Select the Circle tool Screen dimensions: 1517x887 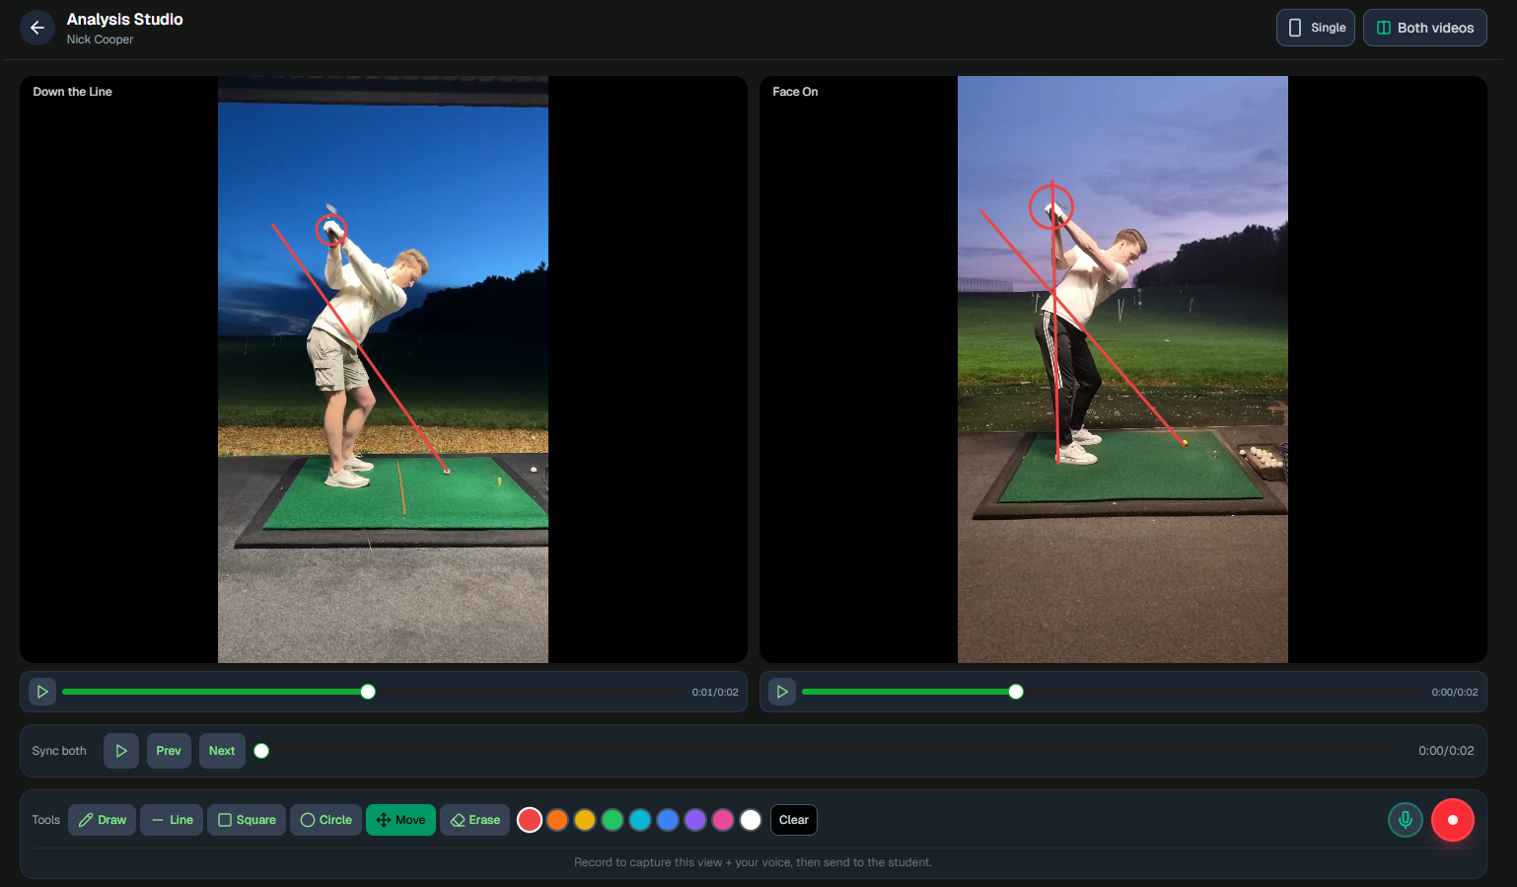[325, 820]
